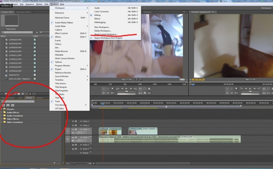273x169 pixels.
Task: Click Source Monitor Overwrite edit icon
Action: click(145, 93)
